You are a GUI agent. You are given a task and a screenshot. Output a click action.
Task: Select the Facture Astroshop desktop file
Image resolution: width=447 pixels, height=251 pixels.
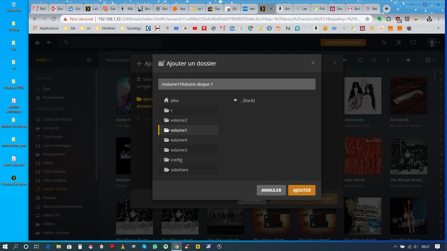14,106
